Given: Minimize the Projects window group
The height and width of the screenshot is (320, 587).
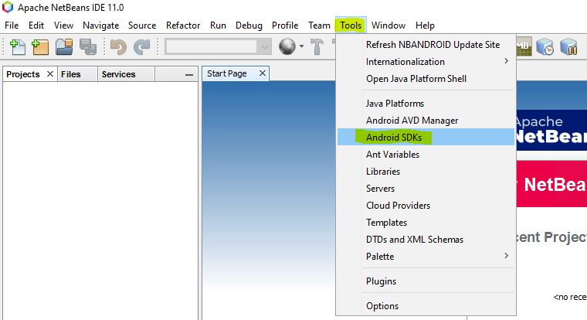Looking at the screenshot, I should click(x=189, y=75).
